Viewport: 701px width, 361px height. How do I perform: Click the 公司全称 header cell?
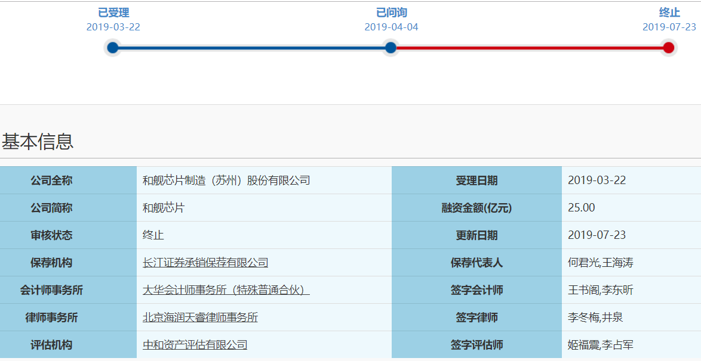click(x=69, y=181)
